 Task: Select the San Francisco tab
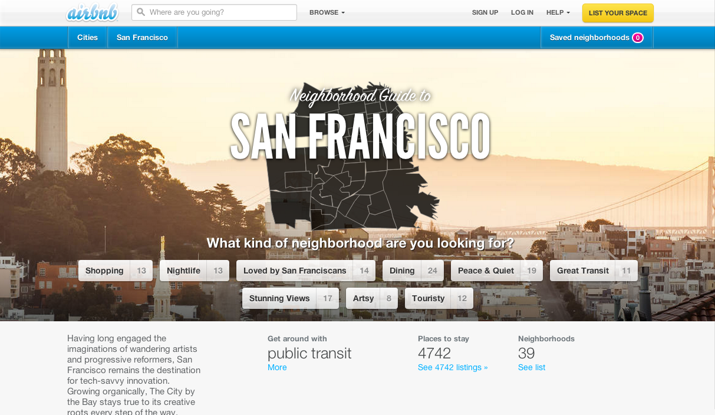click(142, 37)
